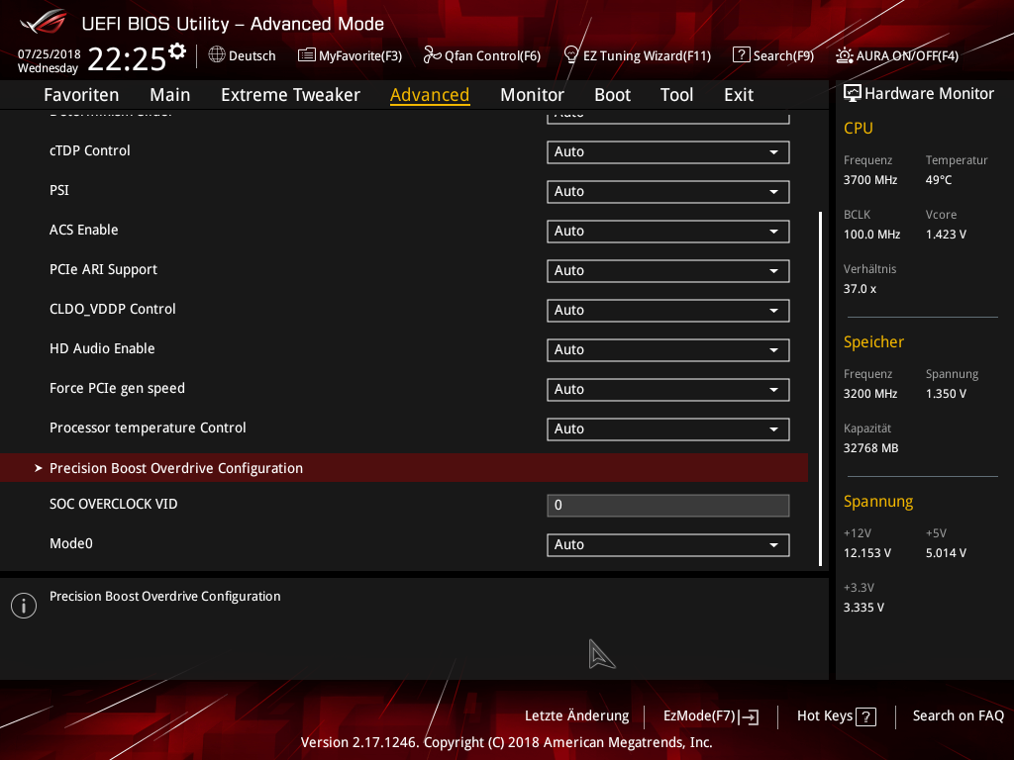1014x760 pixels.
Task: Click the MyFavorite list icon
Action: coord(307,55)
